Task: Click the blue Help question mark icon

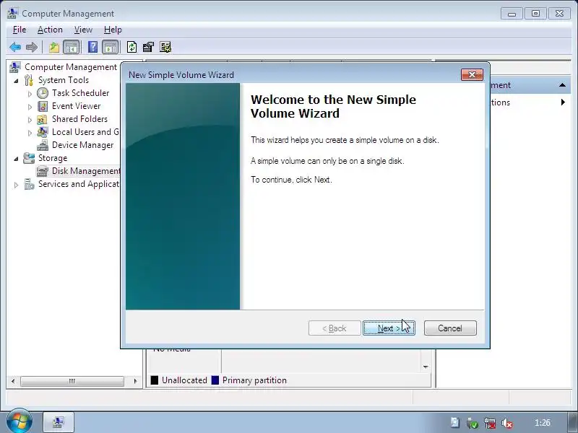Action: pos(93,47)
